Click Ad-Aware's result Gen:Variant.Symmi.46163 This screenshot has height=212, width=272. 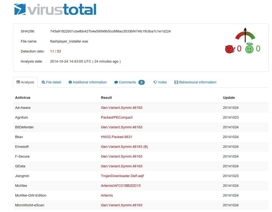[122, 108]
